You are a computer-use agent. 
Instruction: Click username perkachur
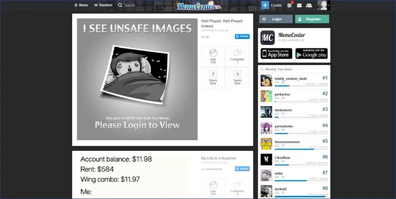click(282, 94)
